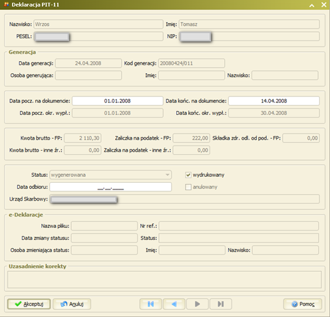Click the NIP field
The height and width of the screenshot is (317, 330).
[249, 37]
